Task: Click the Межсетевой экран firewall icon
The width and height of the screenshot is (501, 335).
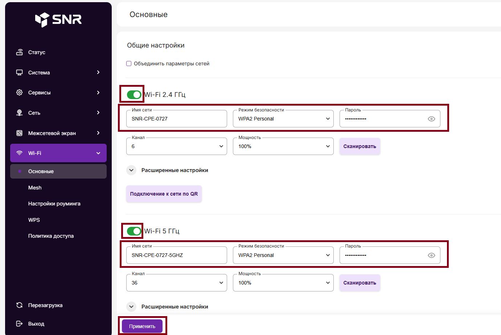Action: click(20, 133)
